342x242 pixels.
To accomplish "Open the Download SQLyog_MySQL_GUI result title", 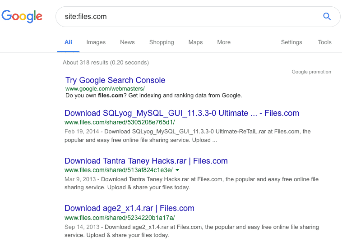I will [x=182, y=113].
